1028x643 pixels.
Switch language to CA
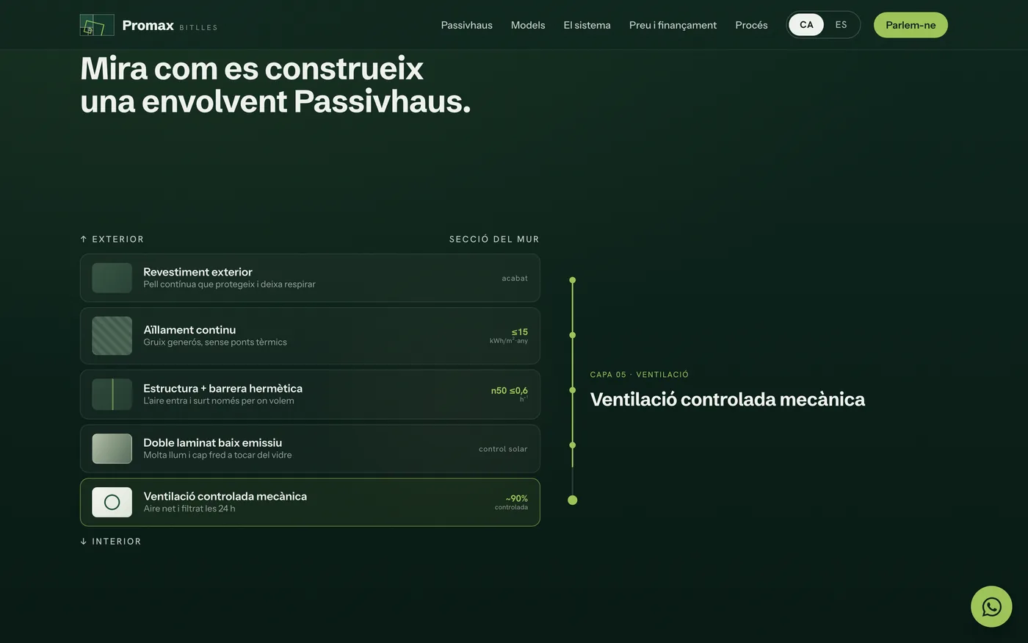[x=806, y=25]
